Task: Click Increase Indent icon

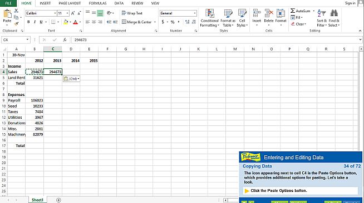Action: 115,22
